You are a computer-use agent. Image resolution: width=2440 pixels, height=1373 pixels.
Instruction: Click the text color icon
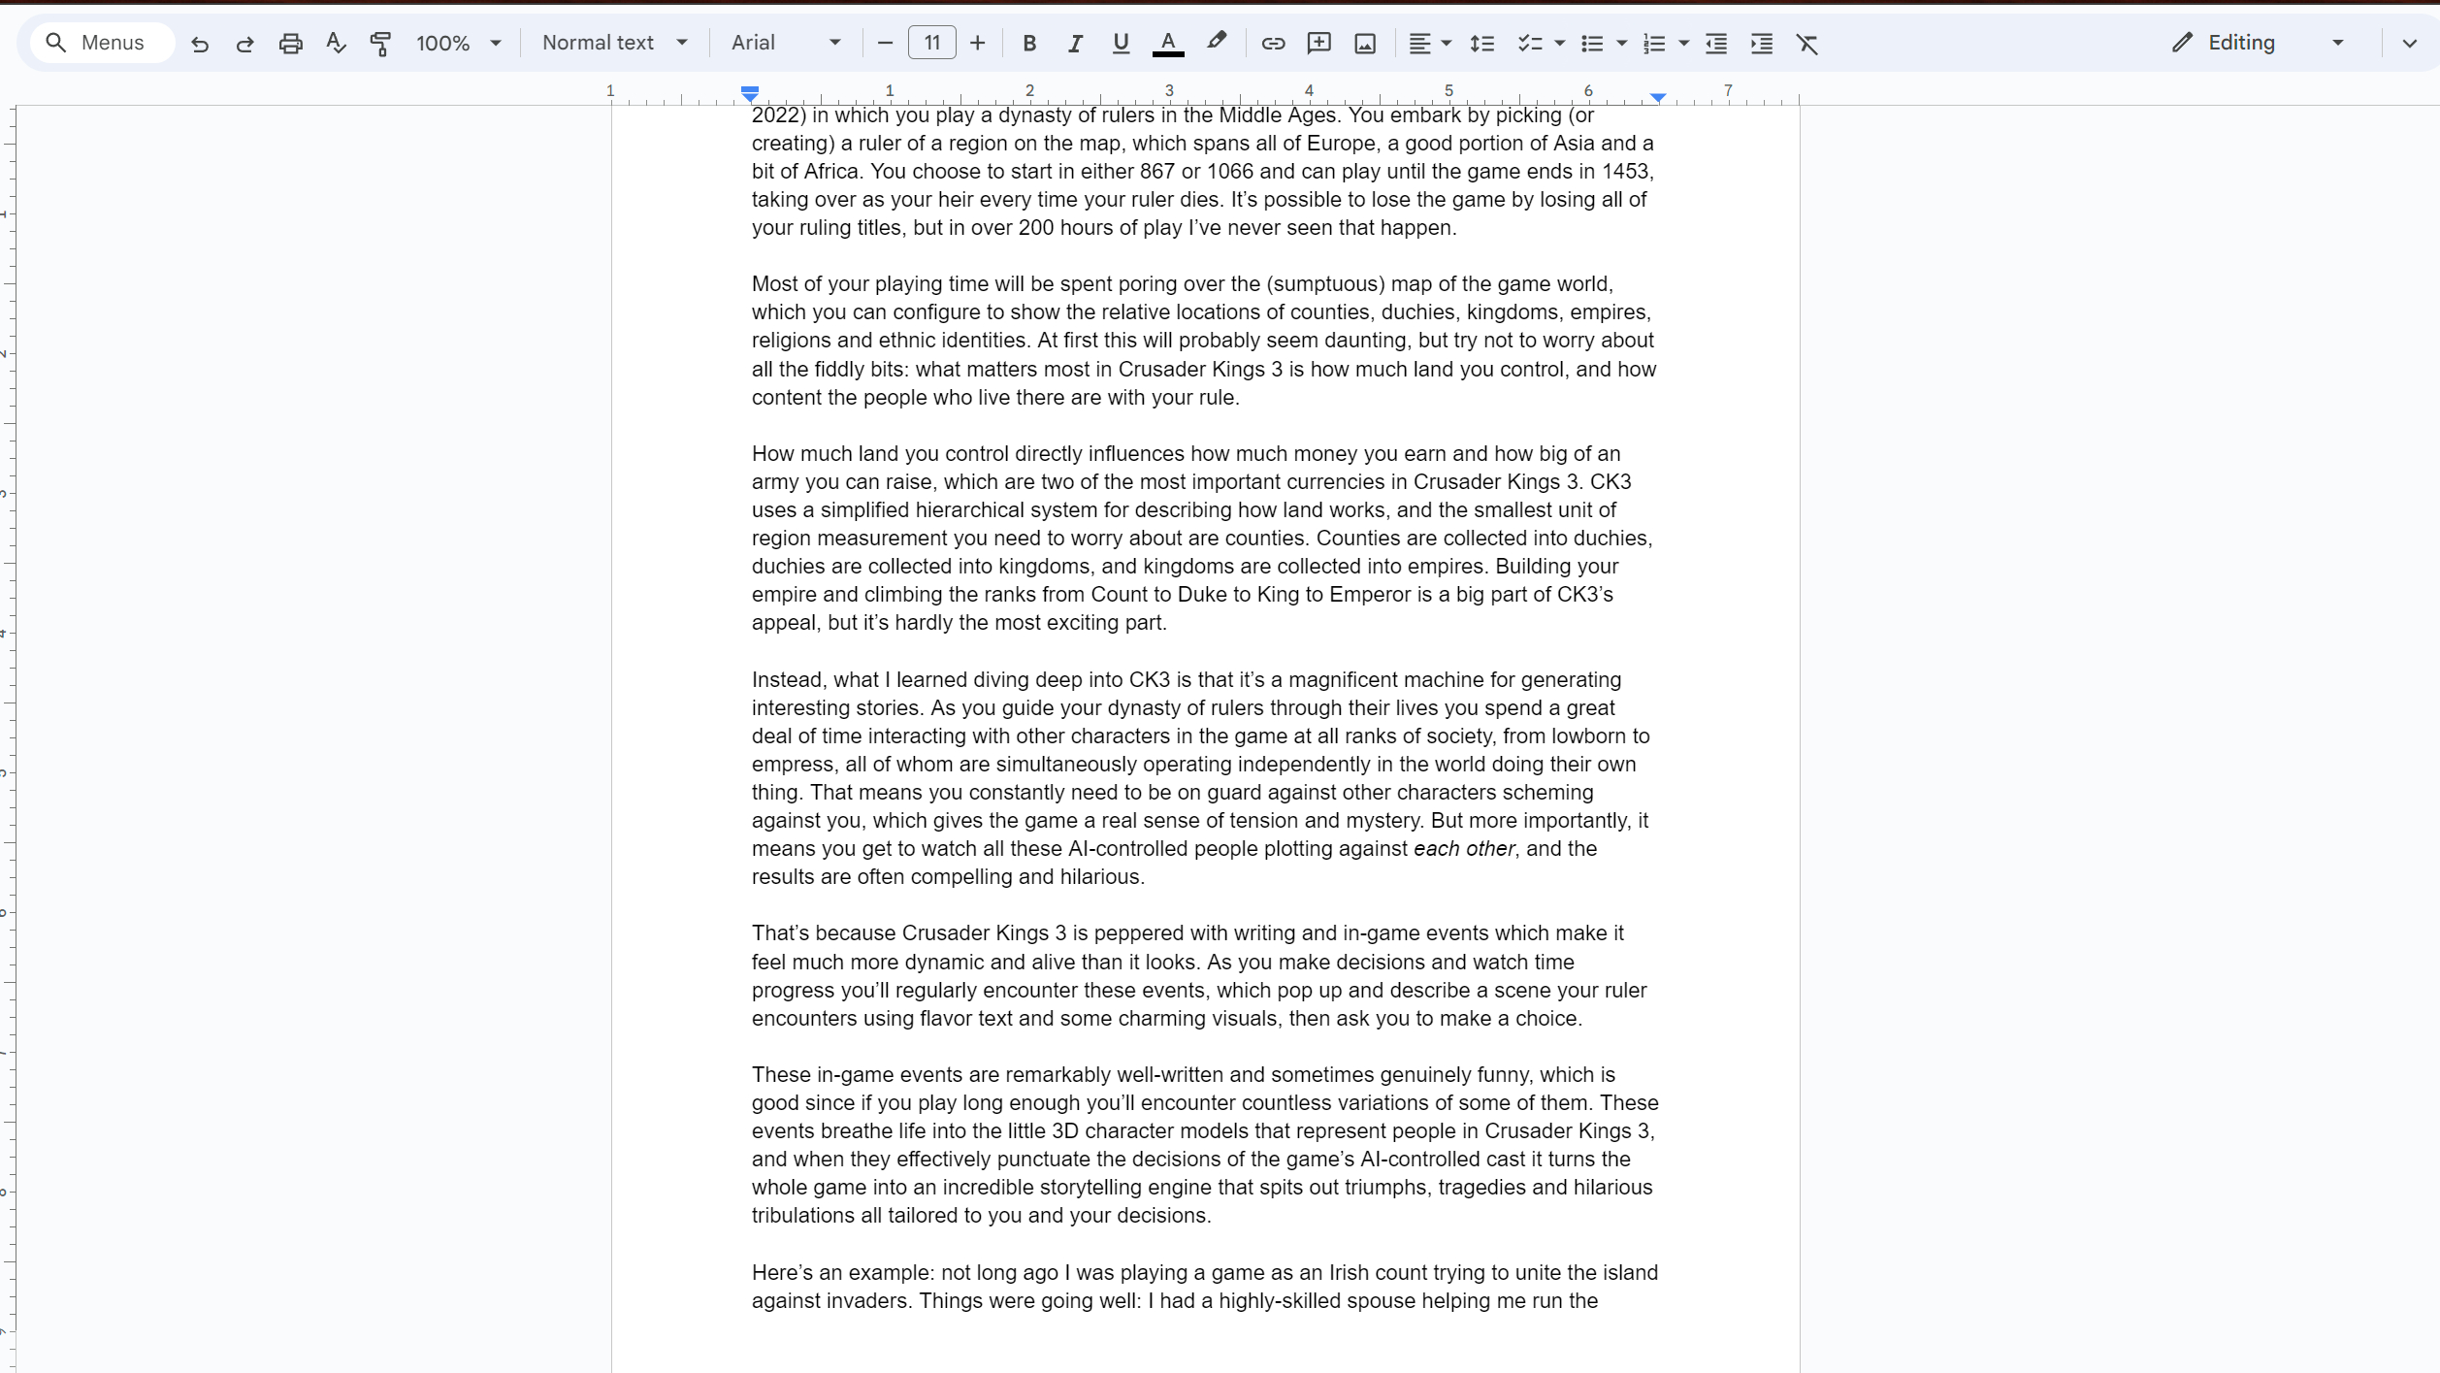1168,42
